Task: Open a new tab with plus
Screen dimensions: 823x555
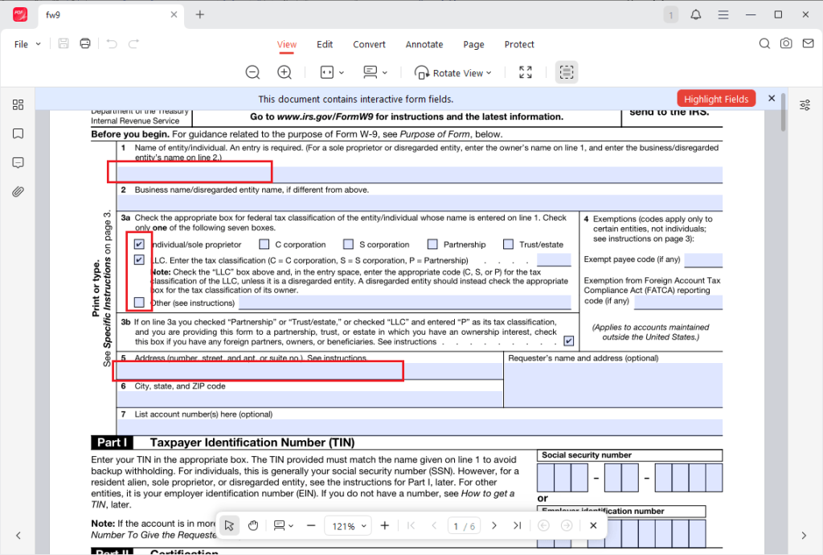Action: tap(200, 14)
